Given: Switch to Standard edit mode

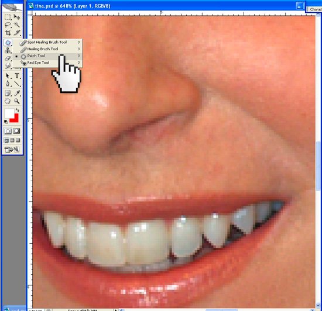Looking at the screenshot, I should pos(8,131).
